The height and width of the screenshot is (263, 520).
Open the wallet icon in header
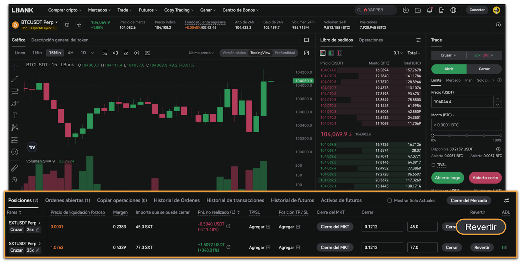click(418, 10)
